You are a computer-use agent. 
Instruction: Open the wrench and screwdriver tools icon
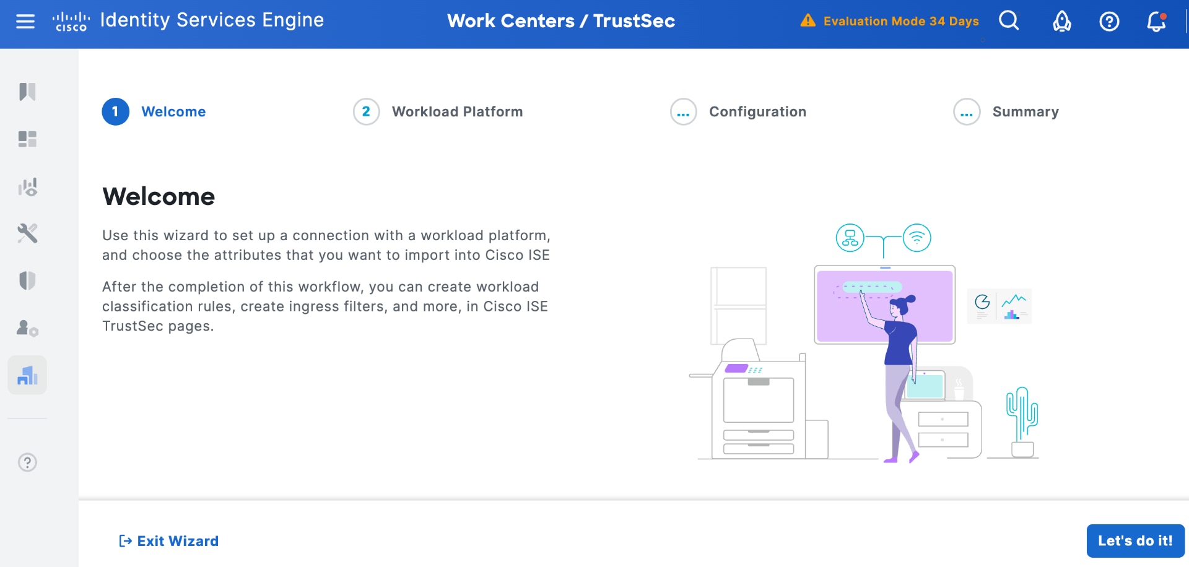click(x=27, y=233)
